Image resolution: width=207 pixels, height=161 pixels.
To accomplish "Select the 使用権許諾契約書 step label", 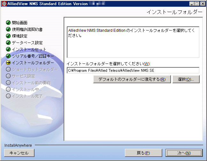I will (27, 30).
